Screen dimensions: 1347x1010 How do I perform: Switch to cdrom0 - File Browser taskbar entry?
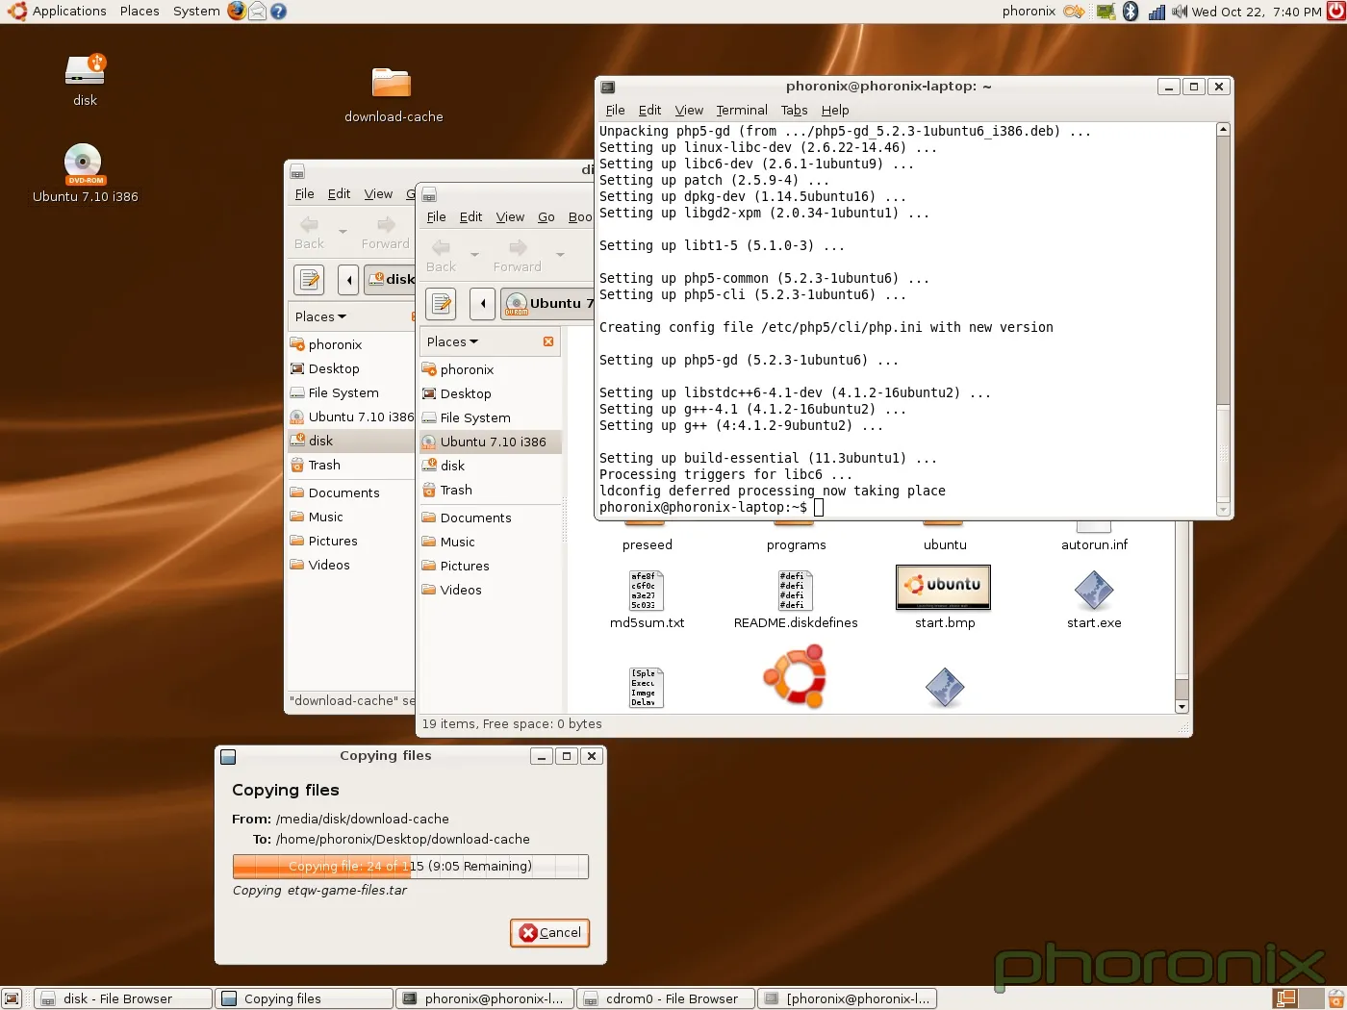coord(666,998)
